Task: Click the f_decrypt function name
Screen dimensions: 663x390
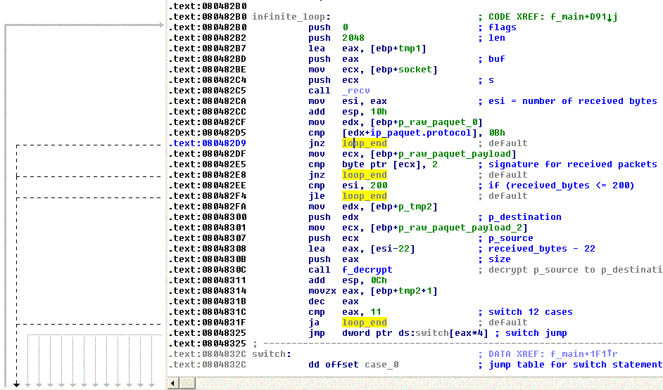Action: click(367, 270)
